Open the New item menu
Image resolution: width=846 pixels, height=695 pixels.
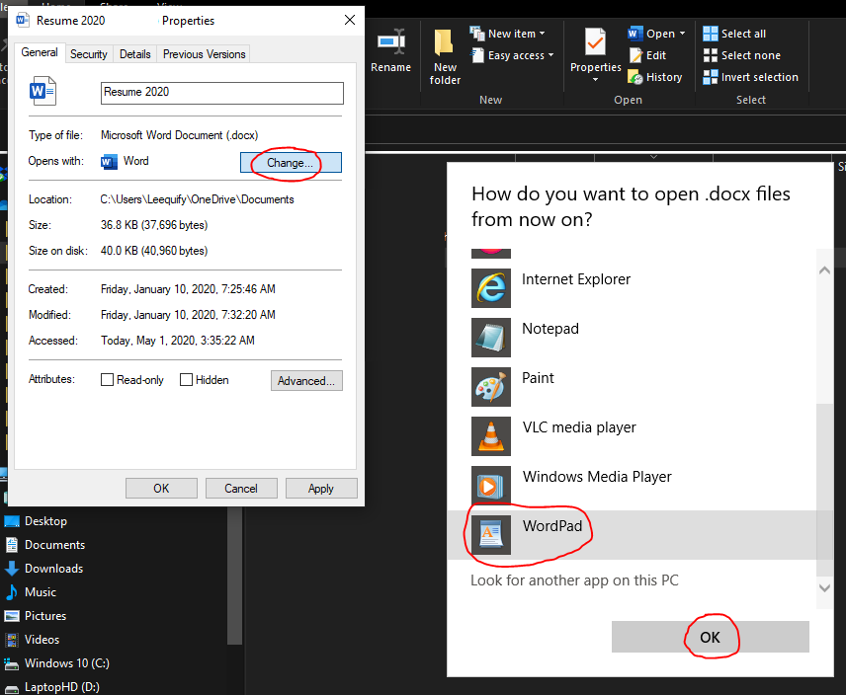[507, 34]
